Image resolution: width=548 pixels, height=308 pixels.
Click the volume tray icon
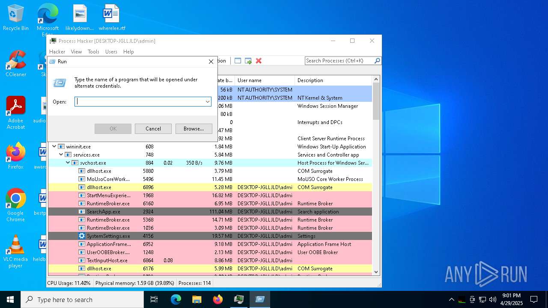[x=493, y=299]
